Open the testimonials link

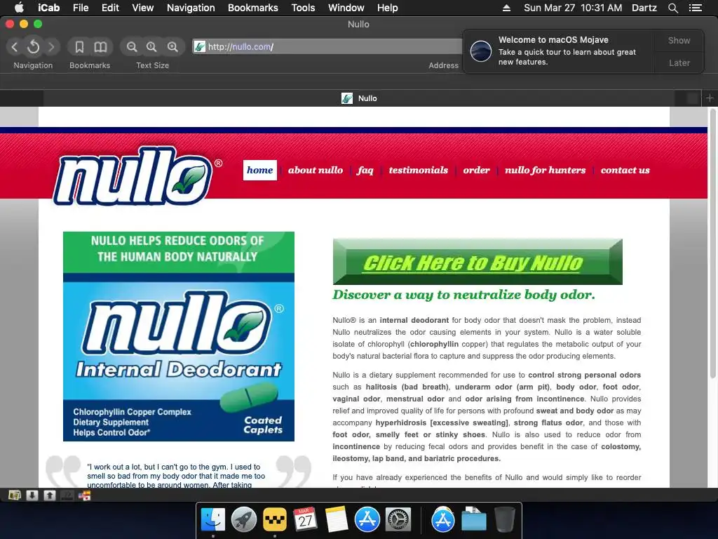tap(419, 170)
